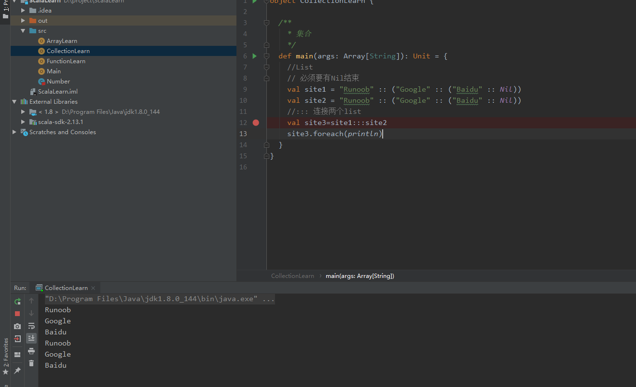Expand the .idea folder
The width and height of the screenshot is (636, 387).
23,10
